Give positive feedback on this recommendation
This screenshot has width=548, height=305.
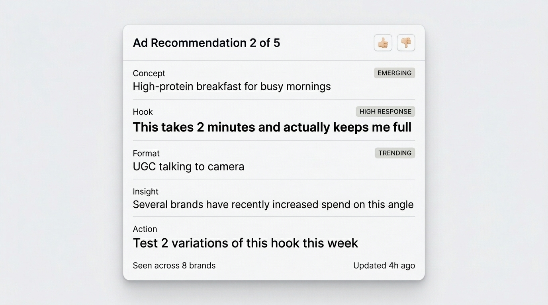click(x=382, y=42)
